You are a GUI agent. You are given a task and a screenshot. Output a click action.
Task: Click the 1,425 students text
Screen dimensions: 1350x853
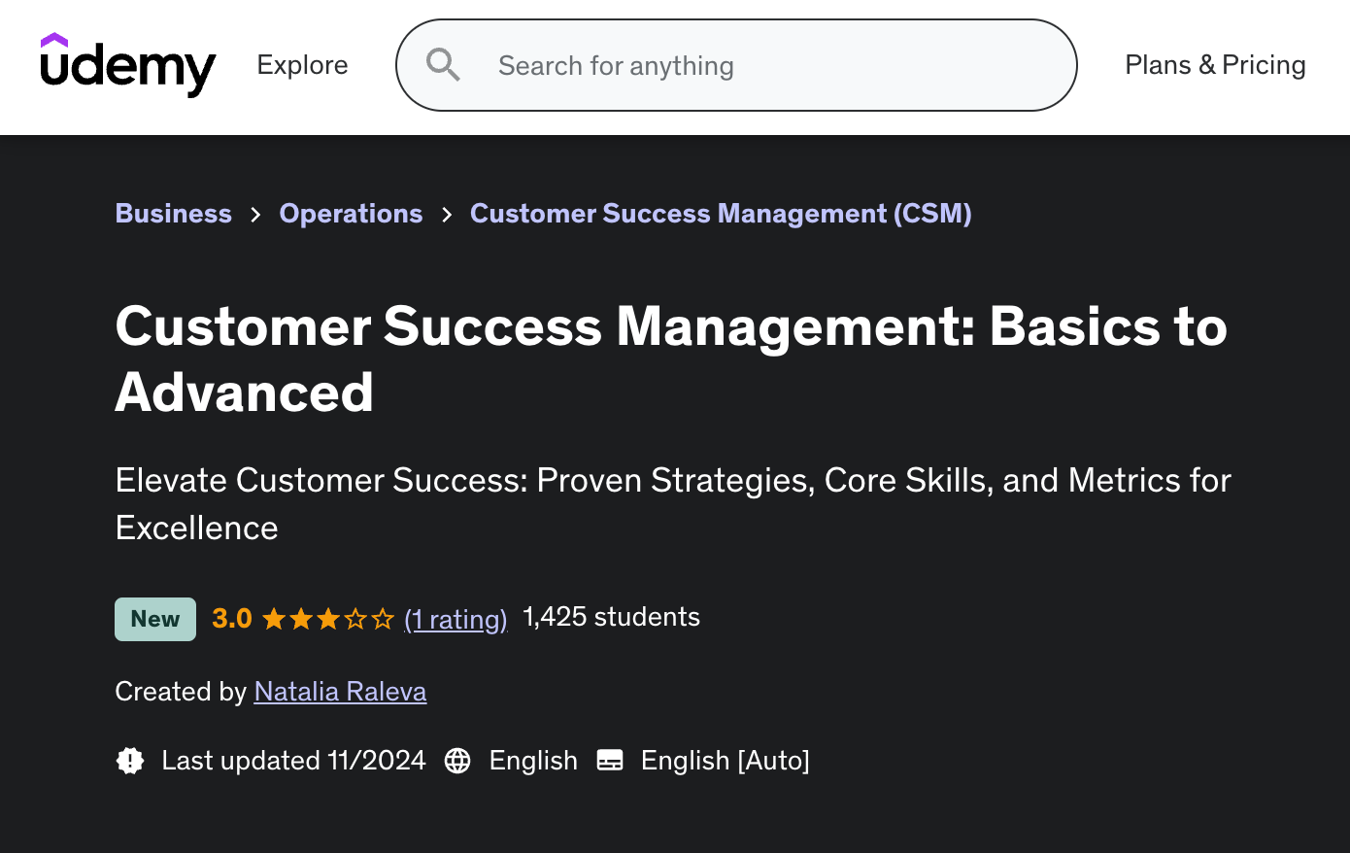(611, 617)
